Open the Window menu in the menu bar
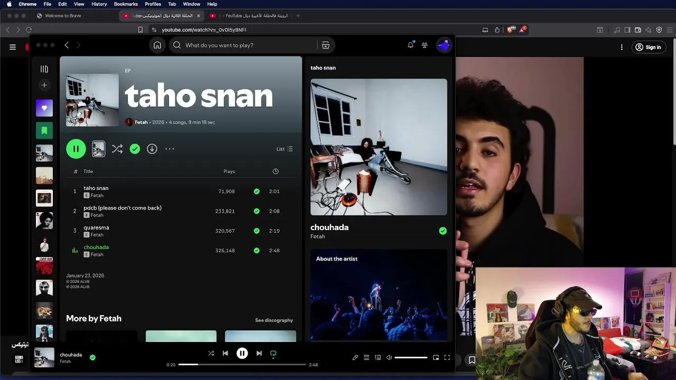The image size is (676, 380). (x=192, y=4)
